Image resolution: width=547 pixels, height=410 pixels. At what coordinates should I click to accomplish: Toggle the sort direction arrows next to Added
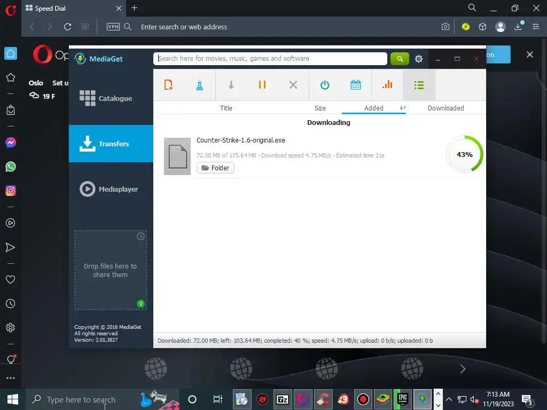(x=403, y=108)
